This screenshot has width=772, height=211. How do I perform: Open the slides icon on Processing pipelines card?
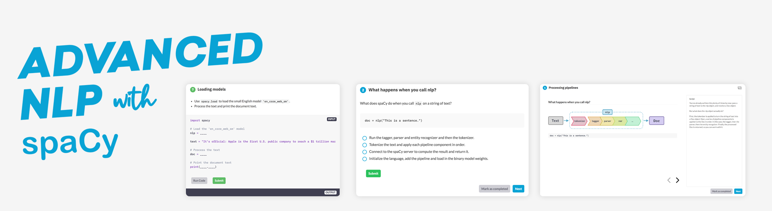click(739, 87)
